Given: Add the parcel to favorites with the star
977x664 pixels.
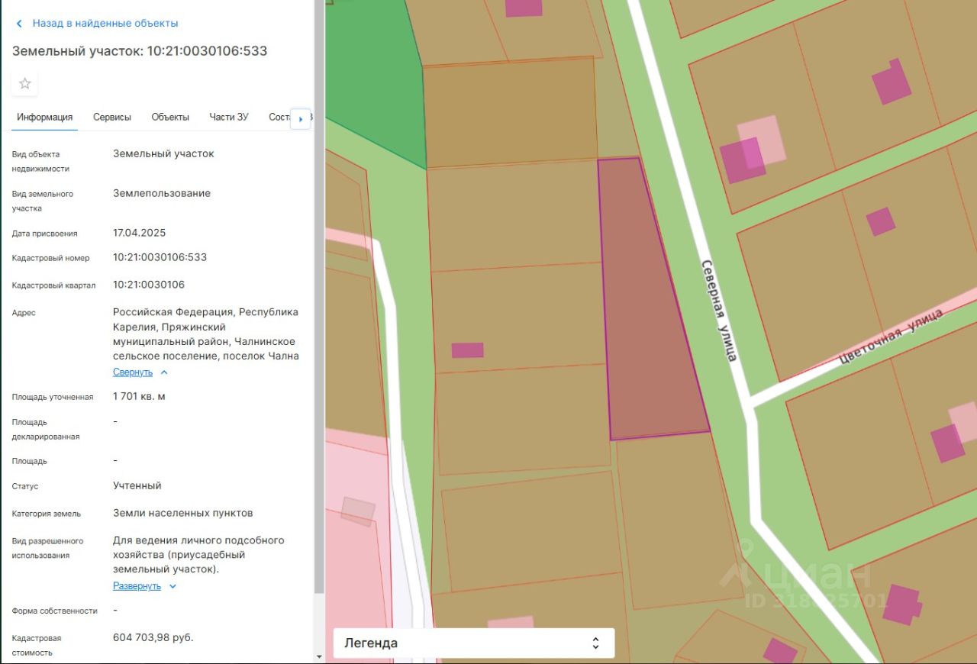Looking at the screenshot, I should 24,83.
